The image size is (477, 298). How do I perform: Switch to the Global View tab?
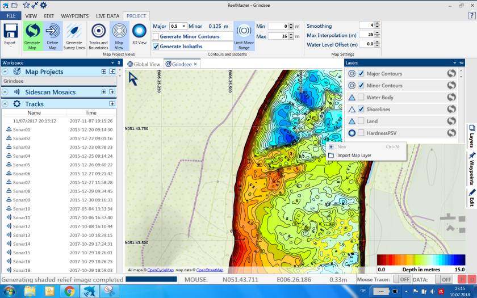[x=144, y=64]
